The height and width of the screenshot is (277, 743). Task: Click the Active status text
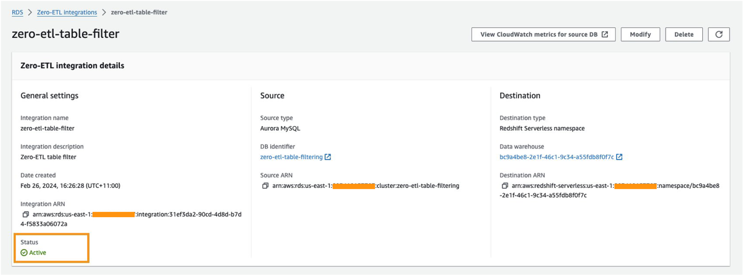point(38,253)
